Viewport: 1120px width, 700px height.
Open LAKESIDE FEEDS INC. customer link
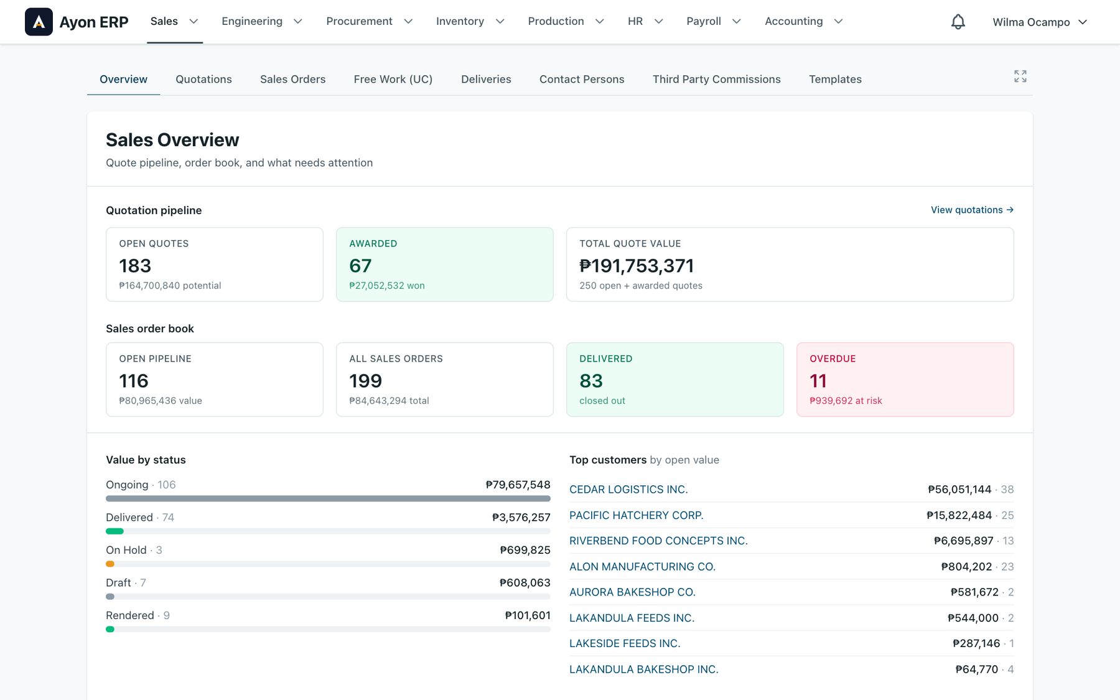click(625, 644)
